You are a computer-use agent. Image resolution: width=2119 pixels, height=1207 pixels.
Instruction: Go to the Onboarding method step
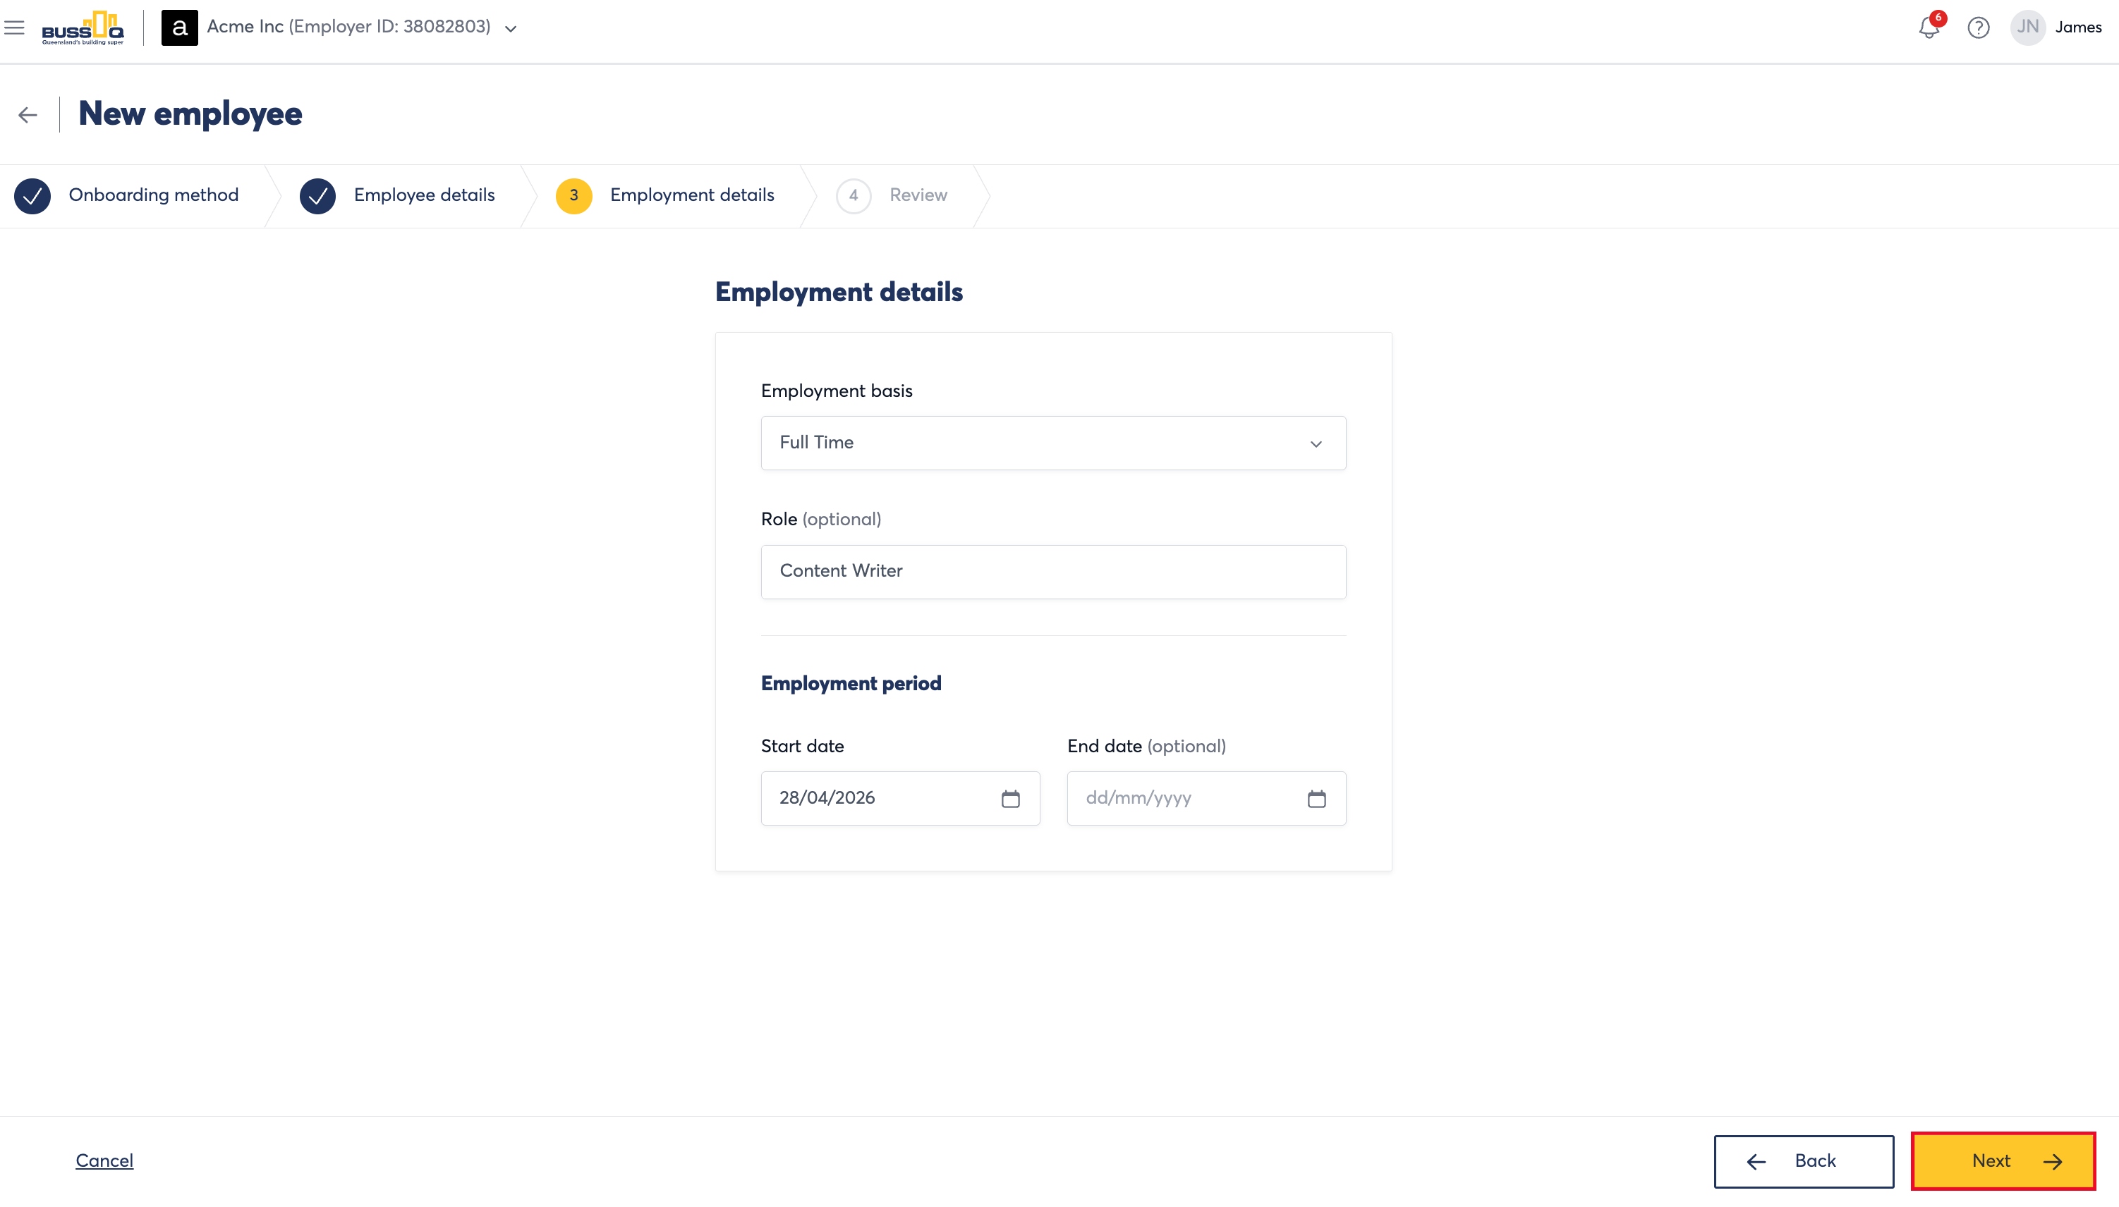[154, 195]
